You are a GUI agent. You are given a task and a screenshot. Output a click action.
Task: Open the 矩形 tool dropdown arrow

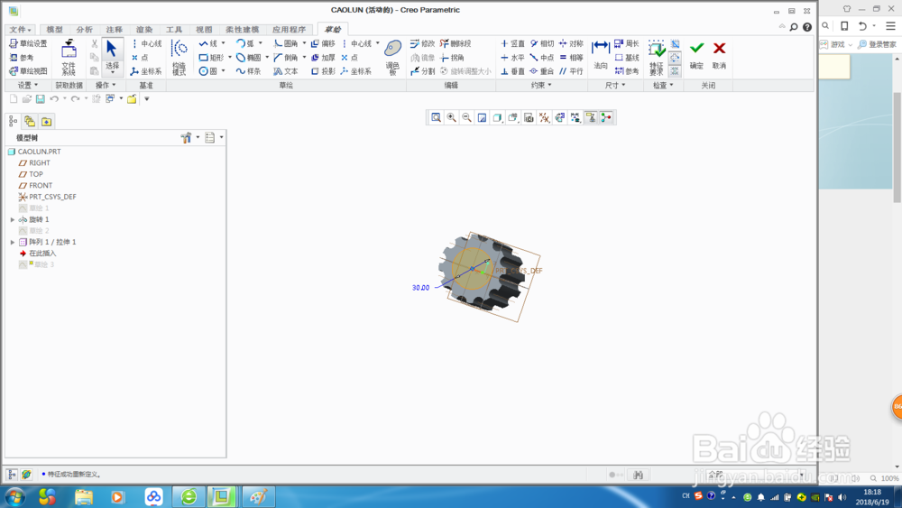point(229,58)
